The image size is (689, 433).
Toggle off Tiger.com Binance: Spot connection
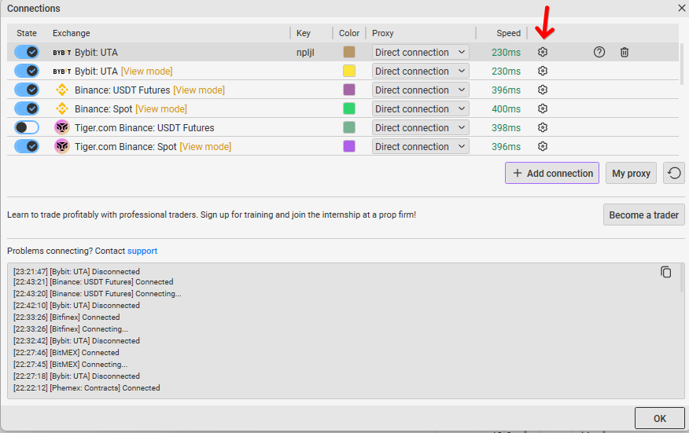27,147
